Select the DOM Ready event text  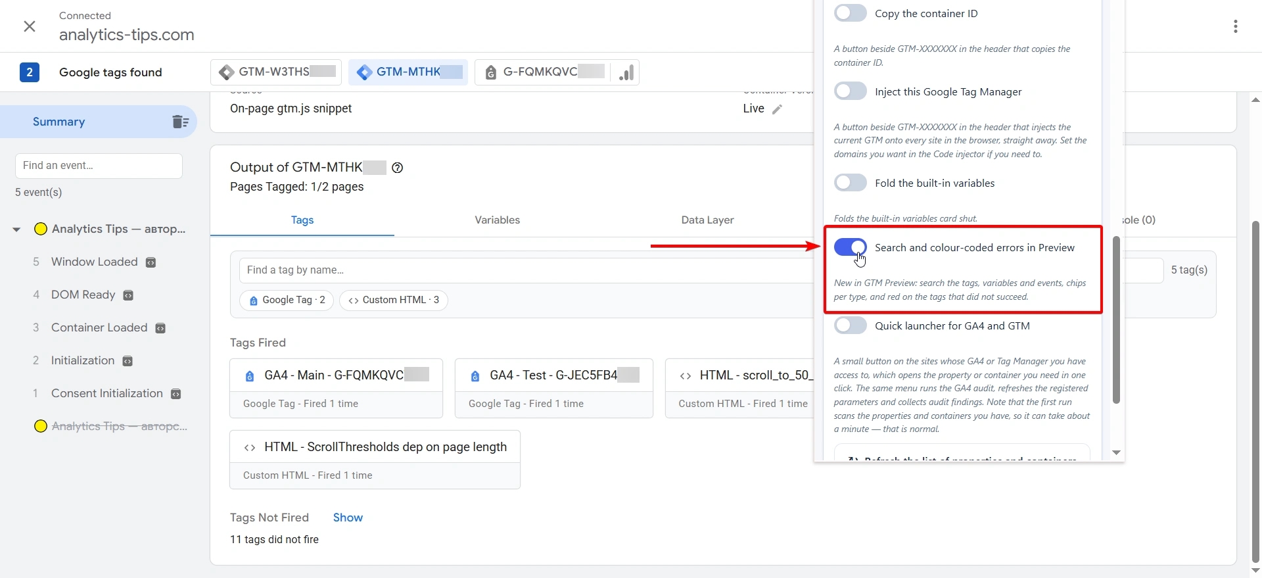point(83,295)
